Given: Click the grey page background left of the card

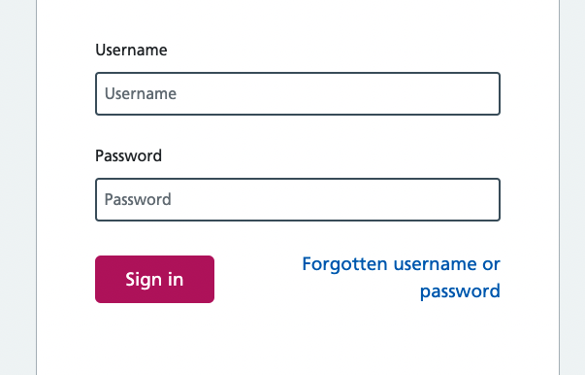Looking at the screenshot, I should click(x=17, y=187).
